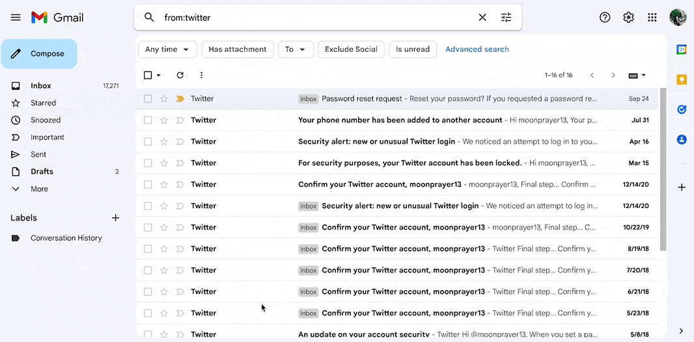Star the Password reset request email
The width and height of the screenshot is (694, 342).
[x=164, y=99]
